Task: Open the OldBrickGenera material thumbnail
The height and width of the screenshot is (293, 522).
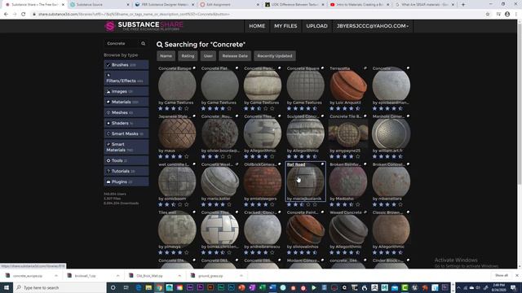Action: pos(263,181)
